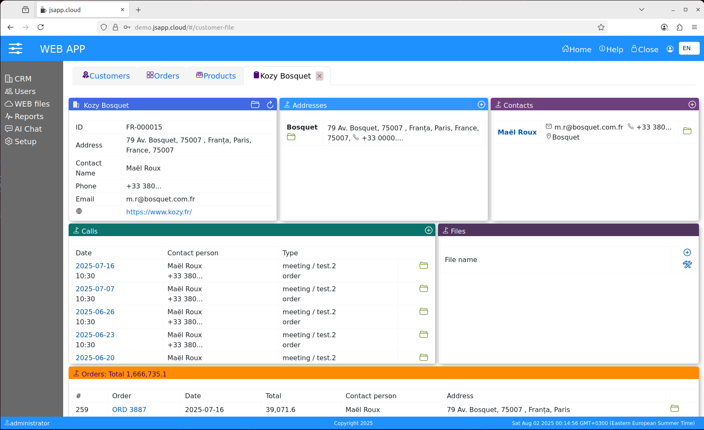
Task: Open the Products tab
Action: 216,76
